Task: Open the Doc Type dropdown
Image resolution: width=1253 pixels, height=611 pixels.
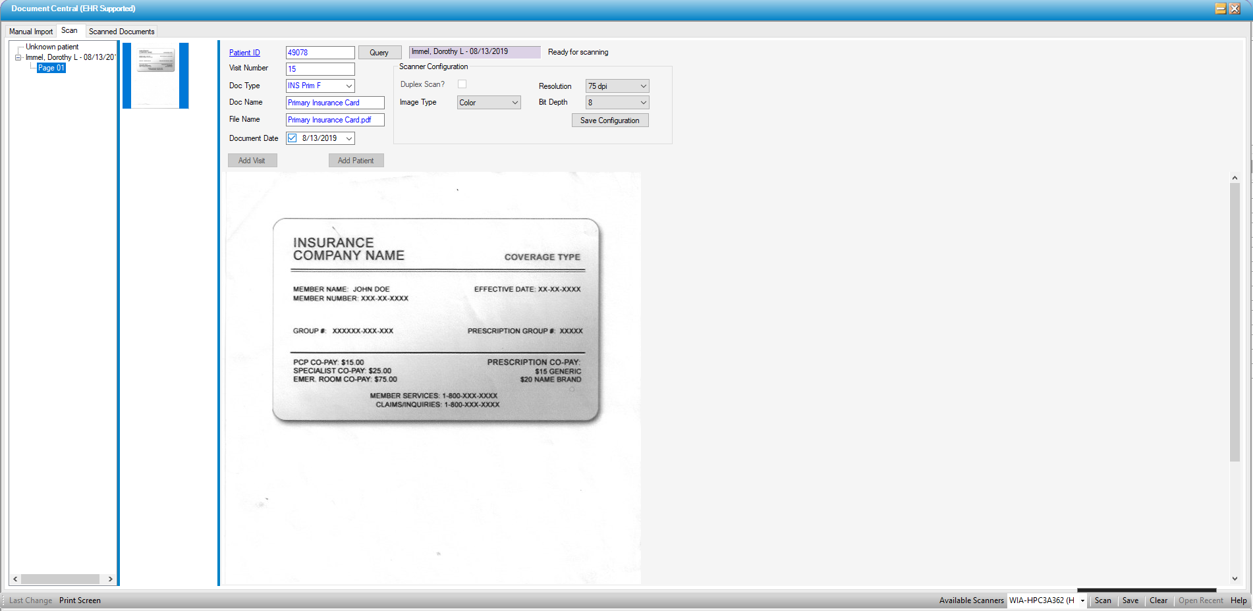Action: (x=348, y=86)
